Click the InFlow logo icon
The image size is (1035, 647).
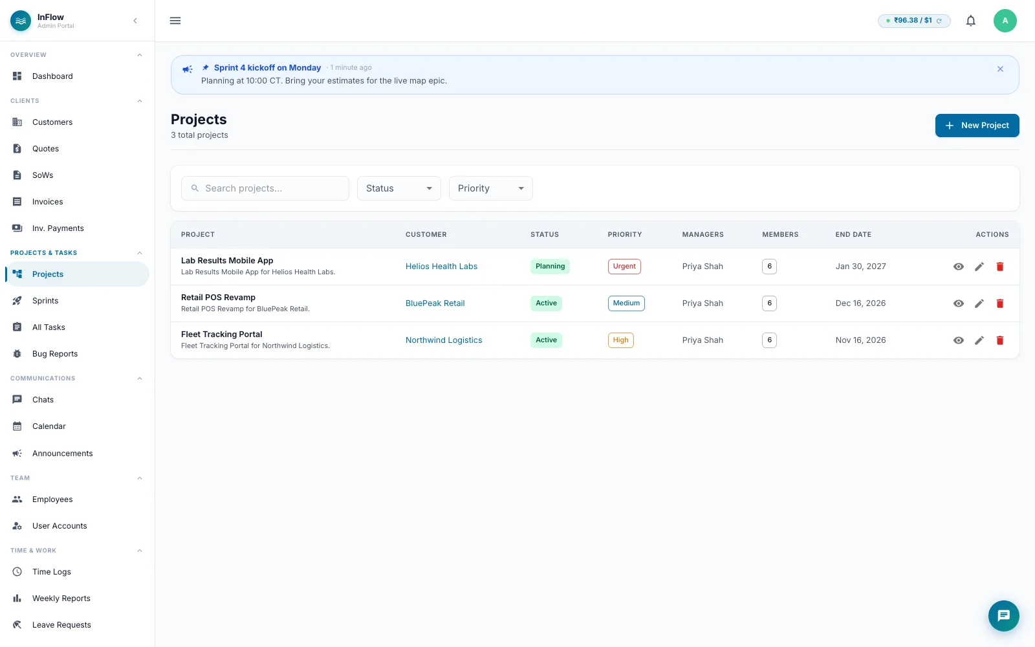click(21, 21)
